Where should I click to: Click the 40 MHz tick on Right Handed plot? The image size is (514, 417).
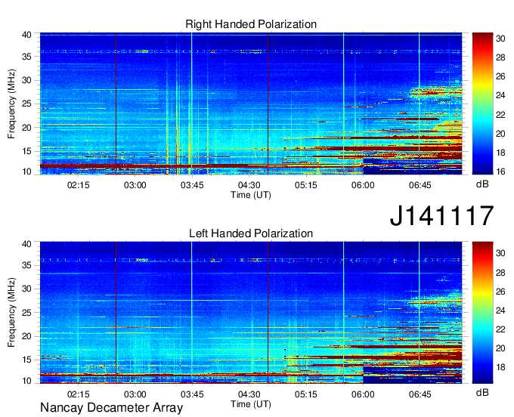pos(27,35)
